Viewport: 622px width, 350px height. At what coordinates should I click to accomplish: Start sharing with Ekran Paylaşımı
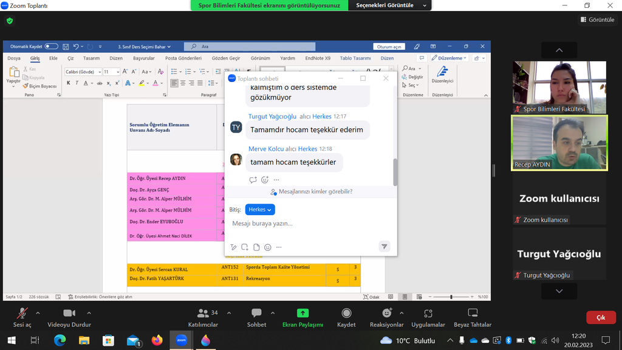click(x=302, y=316)
